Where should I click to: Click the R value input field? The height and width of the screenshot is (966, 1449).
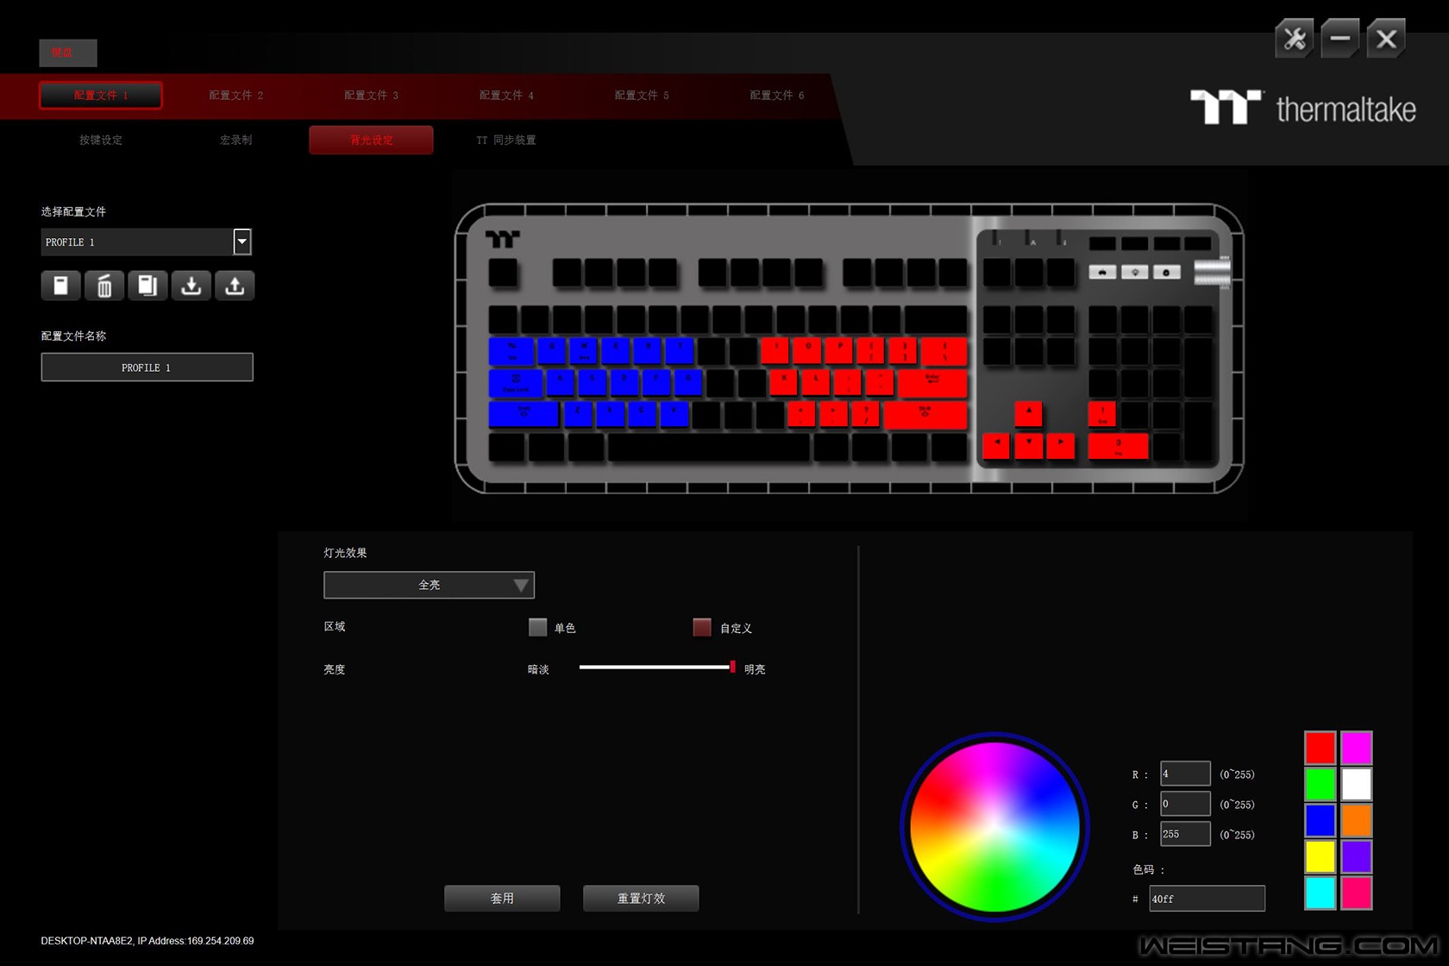click(x=1185, y=774)
